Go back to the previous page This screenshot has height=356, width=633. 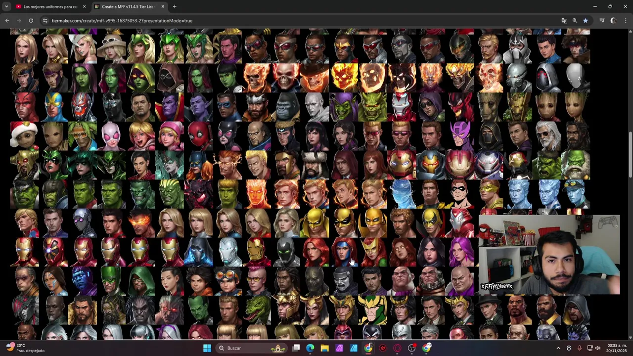[x=7, y=21]
